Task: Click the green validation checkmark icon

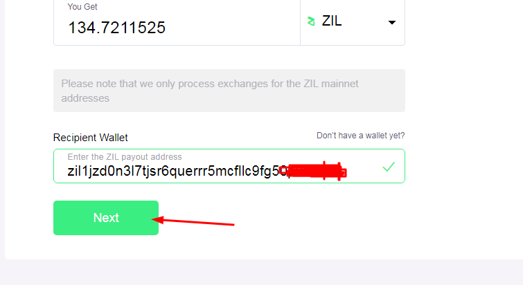Action: click(x=389, y=167)
